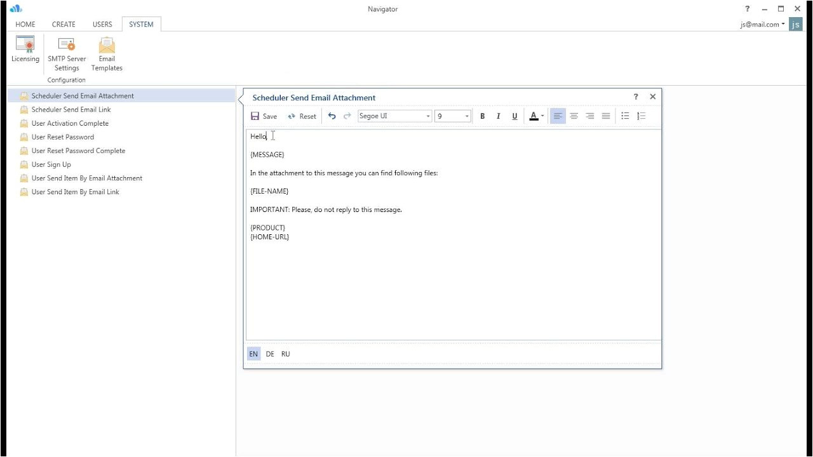Image resolution: width=813 pixels, height=457 pixels.
Task: Select User Send Item By Email Link
Action: pos(121,192)
